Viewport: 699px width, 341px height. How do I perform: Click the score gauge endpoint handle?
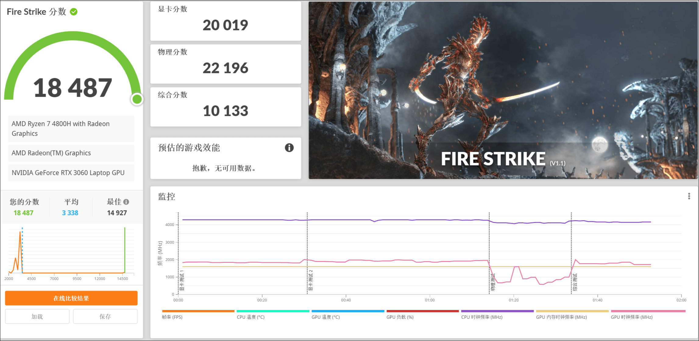coord(137,99)
